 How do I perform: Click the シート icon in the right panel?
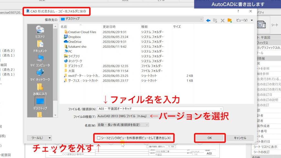click(x=261, y=24)
